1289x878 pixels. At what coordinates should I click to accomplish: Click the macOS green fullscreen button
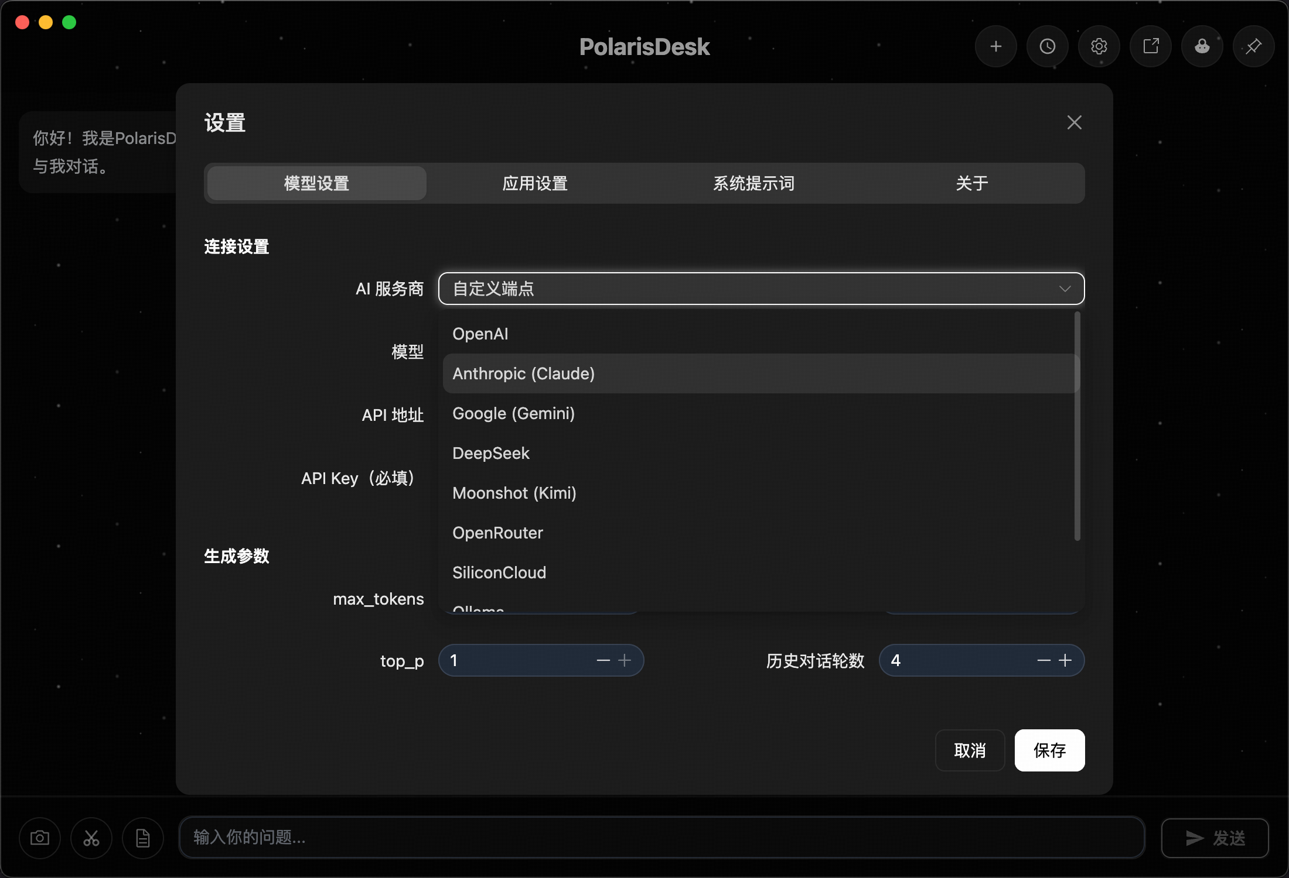(x=69, y=22)
